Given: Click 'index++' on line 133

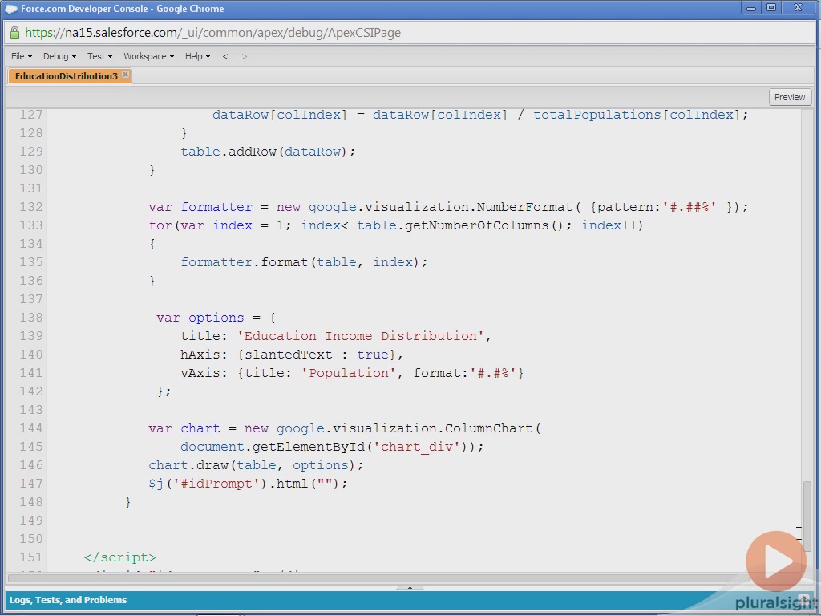Looking at the screenshot, I should click(609, 225).
